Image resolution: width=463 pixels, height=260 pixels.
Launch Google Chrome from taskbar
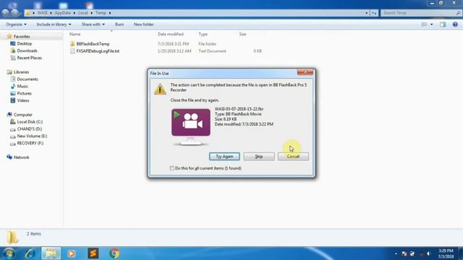tap(114, 253)
